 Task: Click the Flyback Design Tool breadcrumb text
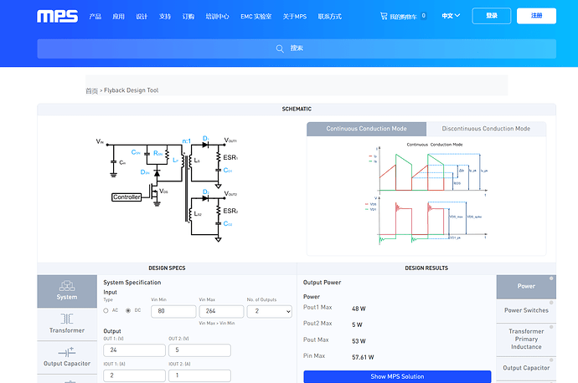[x=132, y=90]
